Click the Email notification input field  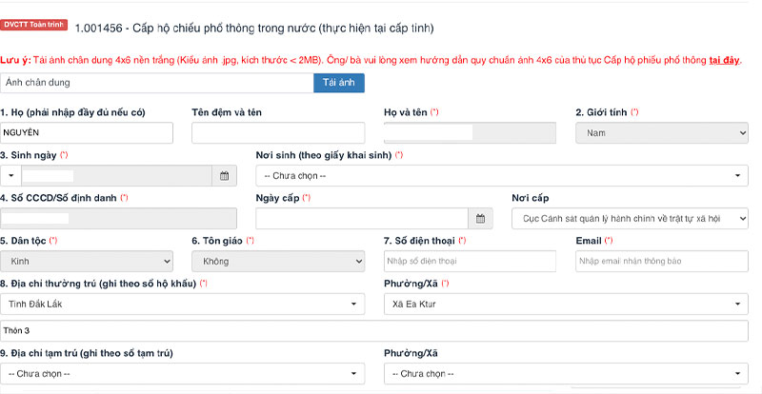[661, 261]
